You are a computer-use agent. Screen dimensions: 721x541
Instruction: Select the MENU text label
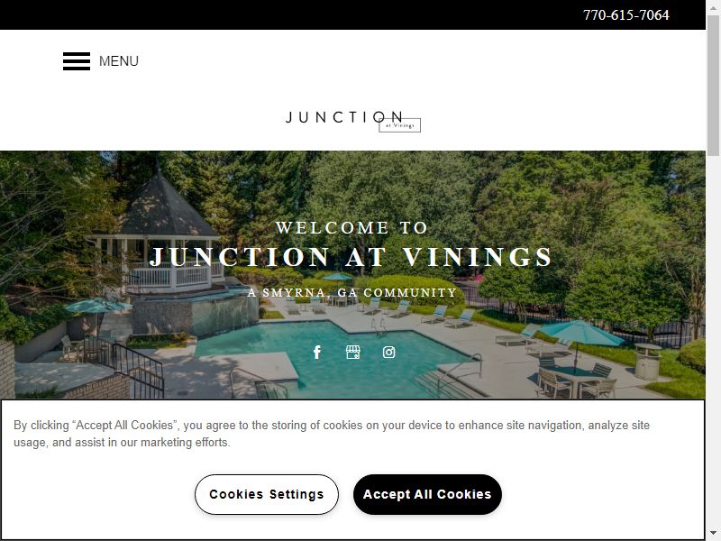(x=119, y=61)
